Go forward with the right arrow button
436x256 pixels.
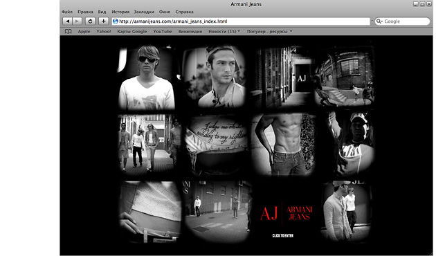click(77, 21)
